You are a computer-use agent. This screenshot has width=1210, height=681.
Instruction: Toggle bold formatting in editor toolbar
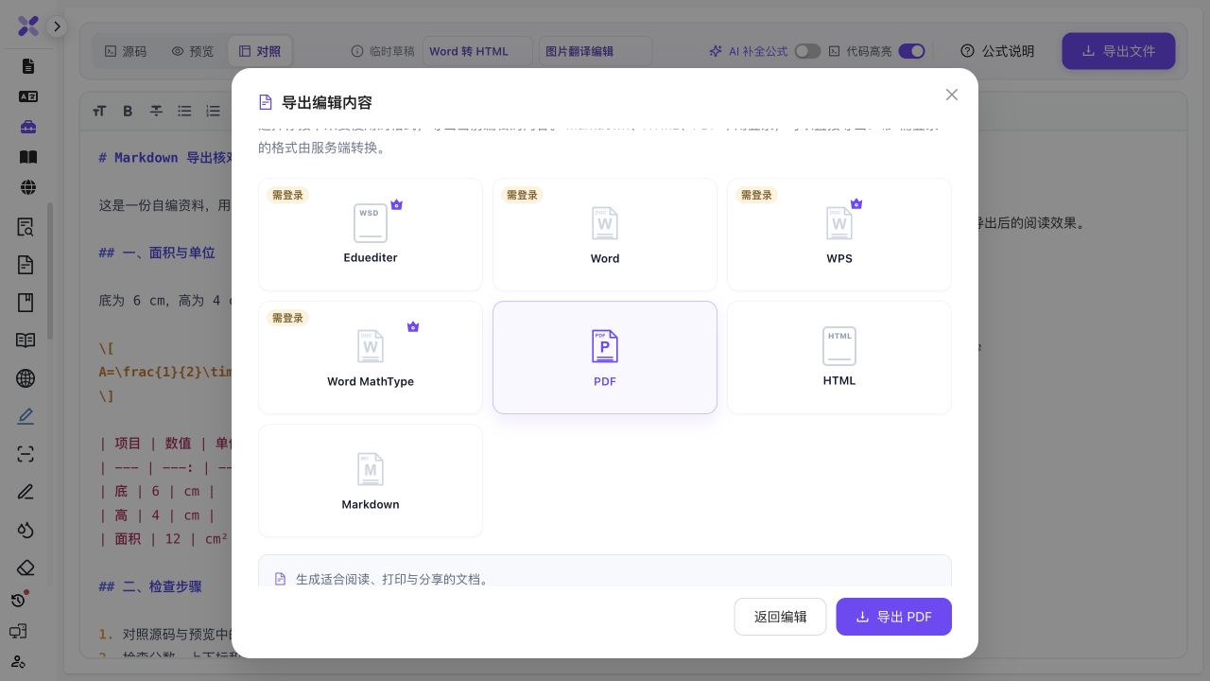(x=128, y=111)
